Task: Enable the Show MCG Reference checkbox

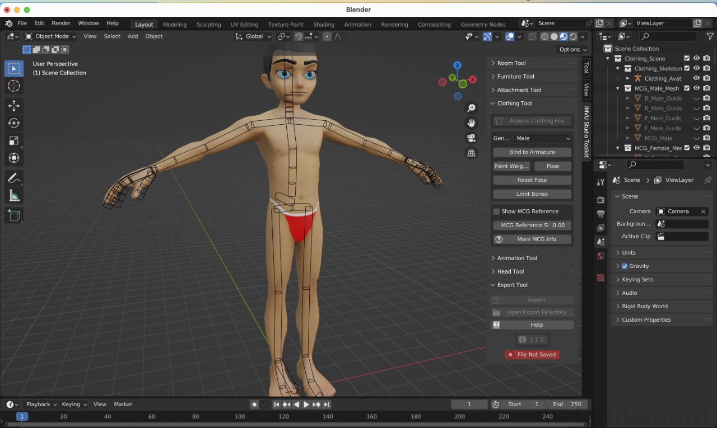Action: tap(496, 211)
